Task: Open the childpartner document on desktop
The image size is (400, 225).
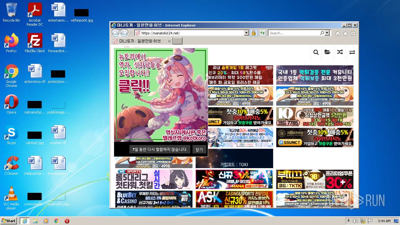Action: [35, 166]
